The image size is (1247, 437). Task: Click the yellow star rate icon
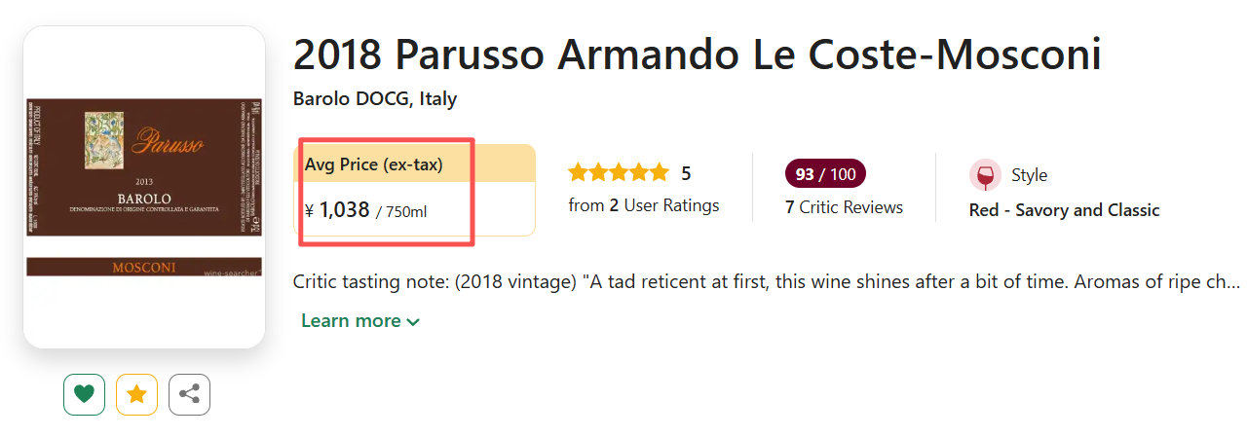coord(136,394)
